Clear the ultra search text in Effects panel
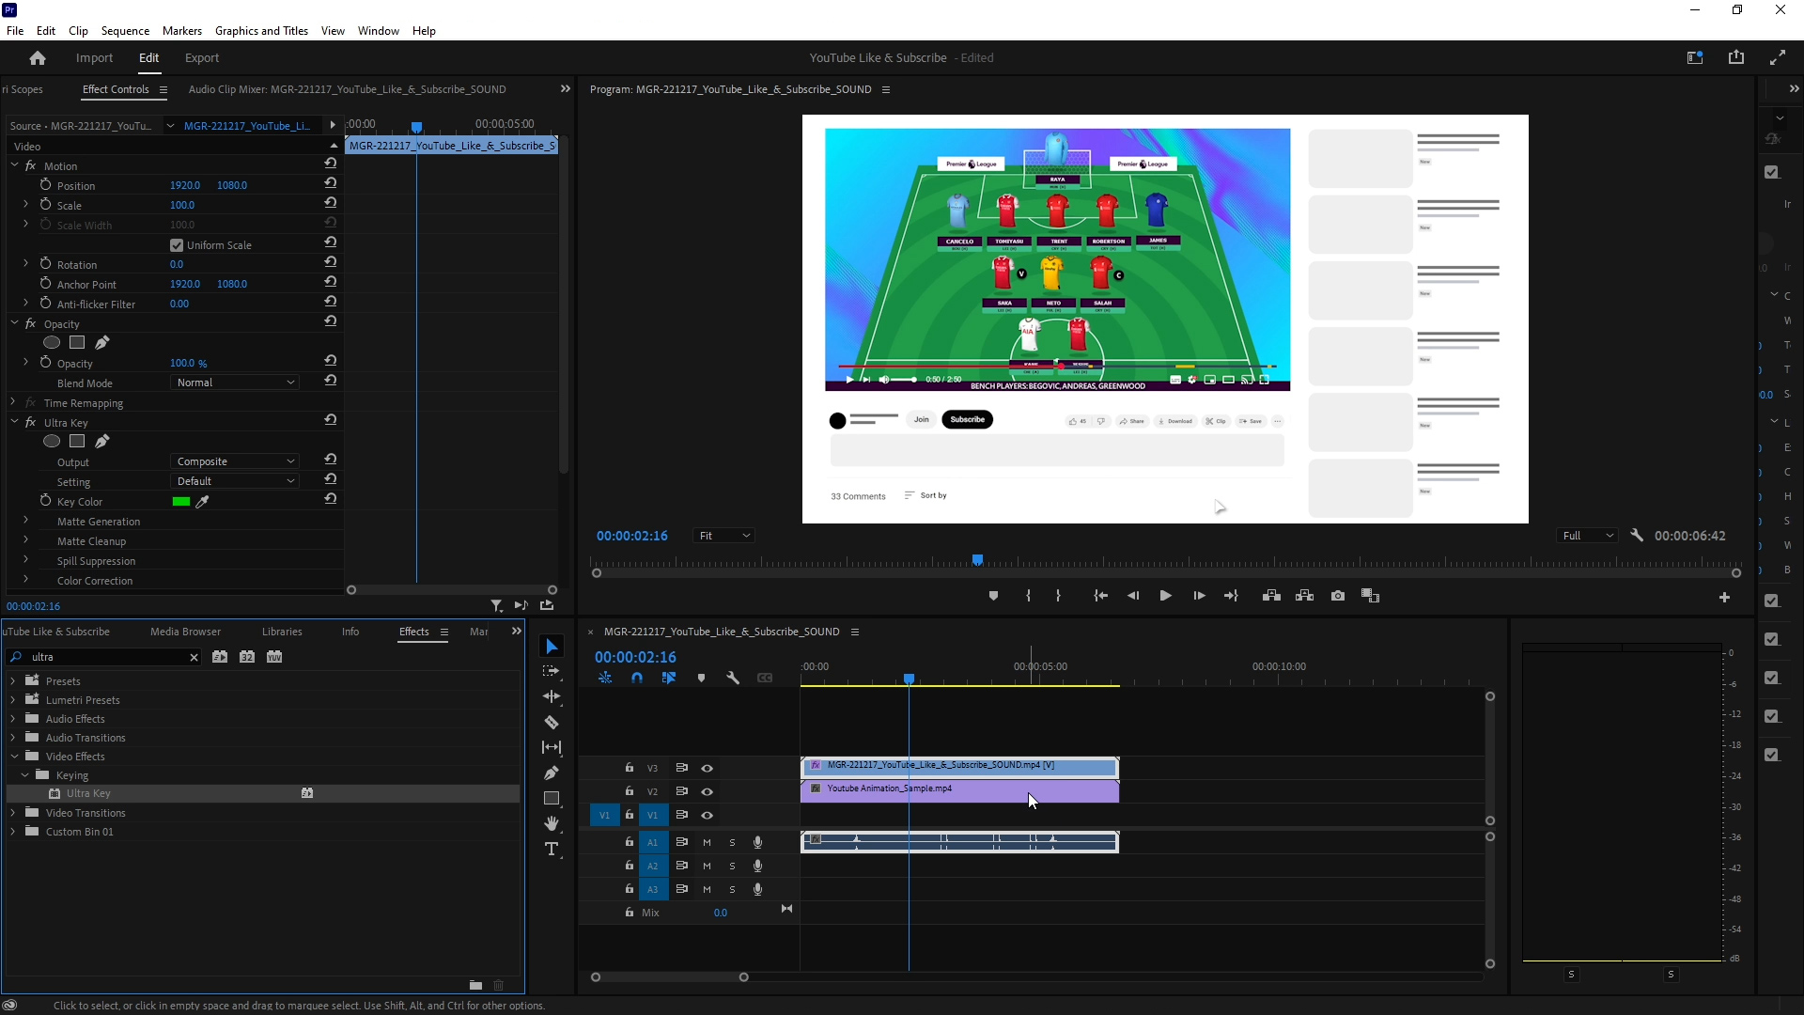Viewport: 1804px width, 1015px height. pos(194,657)
